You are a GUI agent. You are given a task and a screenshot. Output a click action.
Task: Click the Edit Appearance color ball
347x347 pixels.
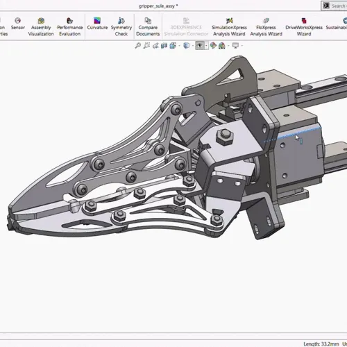coord(213,46)
